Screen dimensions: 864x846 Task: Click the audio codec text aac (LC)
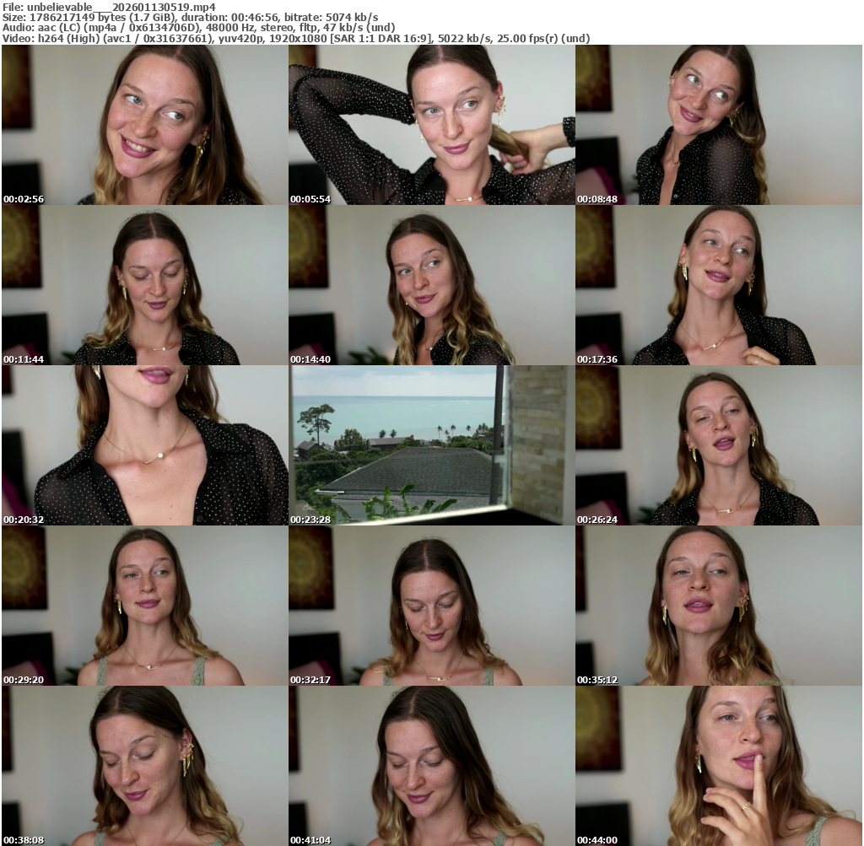pos(59,28)
